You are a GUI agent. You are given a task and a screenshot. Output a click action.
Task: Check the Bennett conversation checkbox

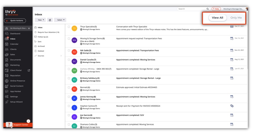click(69, 87)
